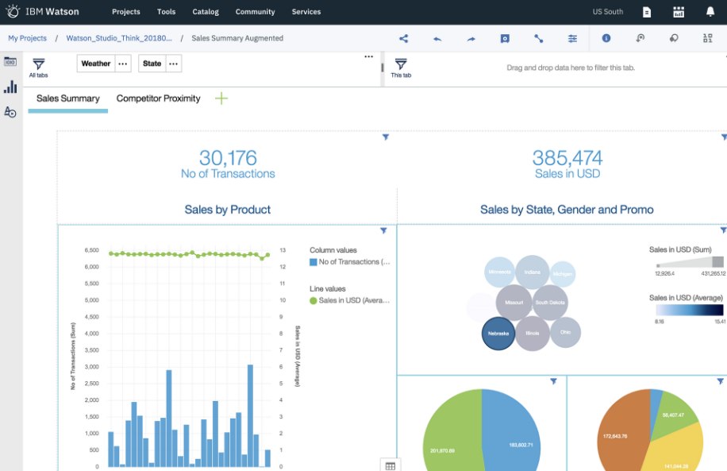Click Sales by State, Gender and Promo title
This screenshot has width=727, height=471.
[567, 209]
